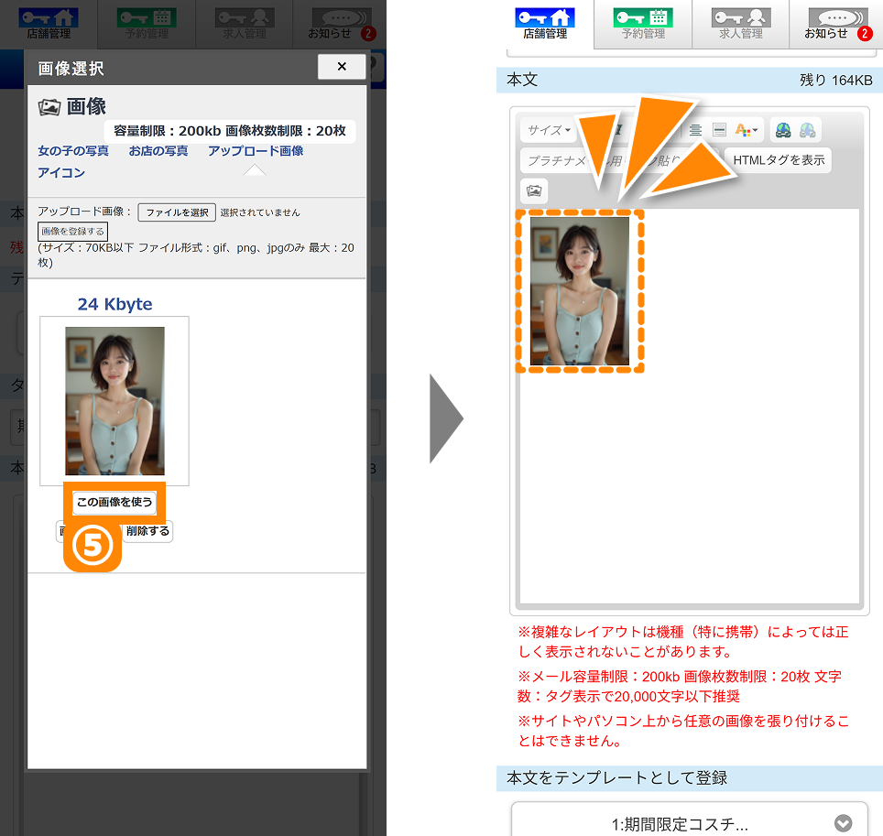Close the 画像選択 dialog
883x836 pixels.
pos(341,67)
